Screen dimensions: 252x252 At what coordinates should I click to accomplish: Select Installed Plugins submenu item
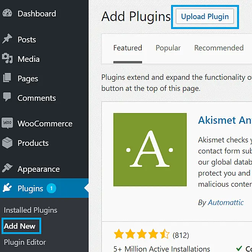point(31,210)
